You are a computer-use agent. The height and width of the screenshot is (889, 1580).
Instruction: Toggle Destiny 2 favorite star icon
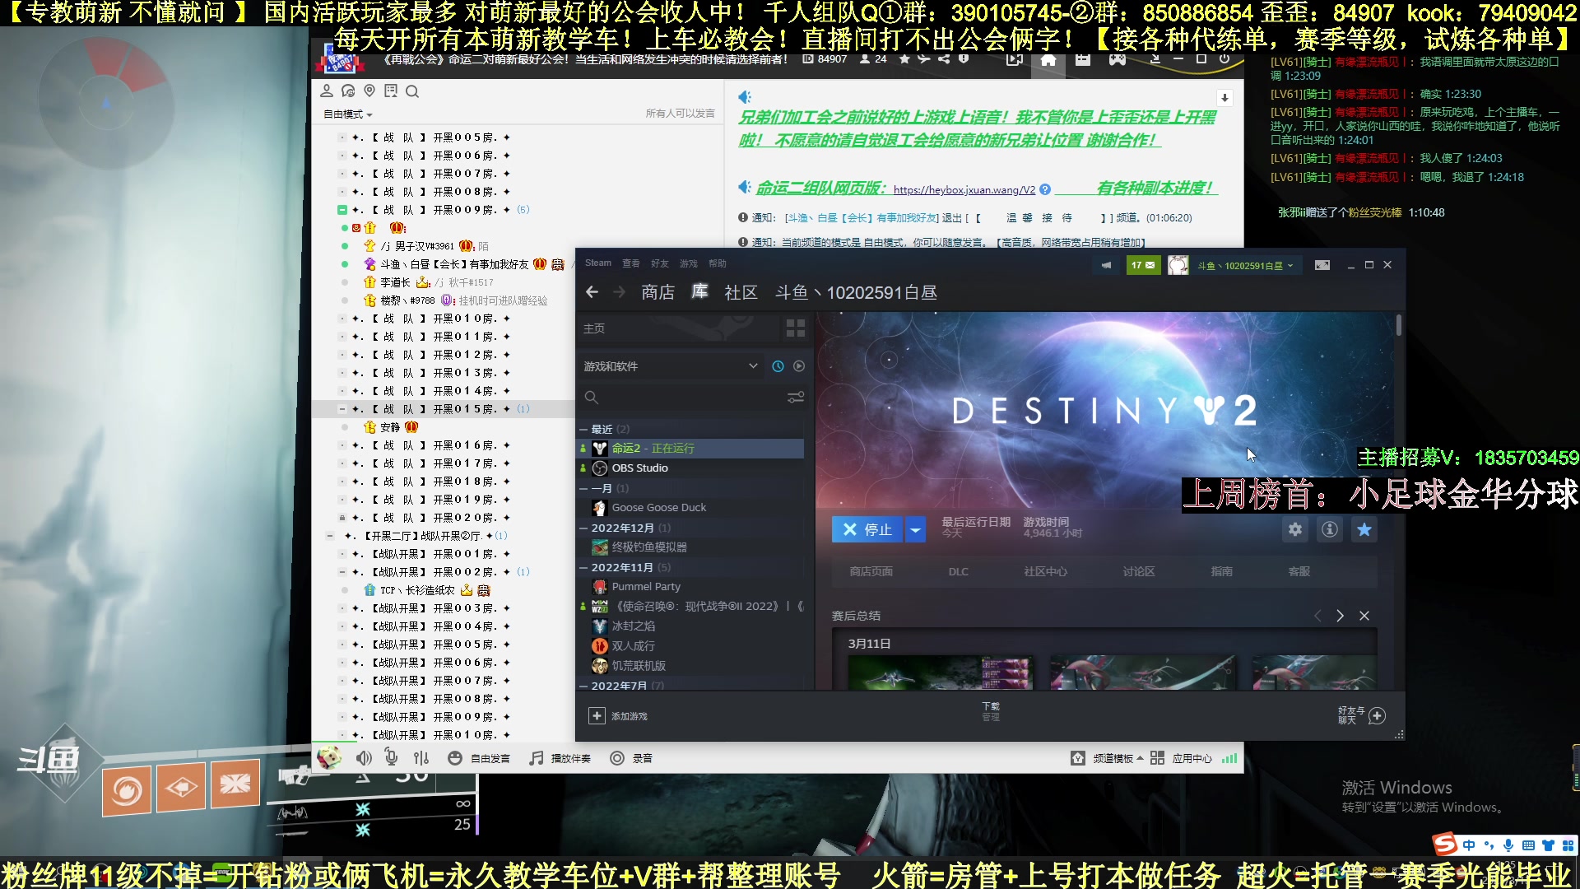click(1364, 529)
